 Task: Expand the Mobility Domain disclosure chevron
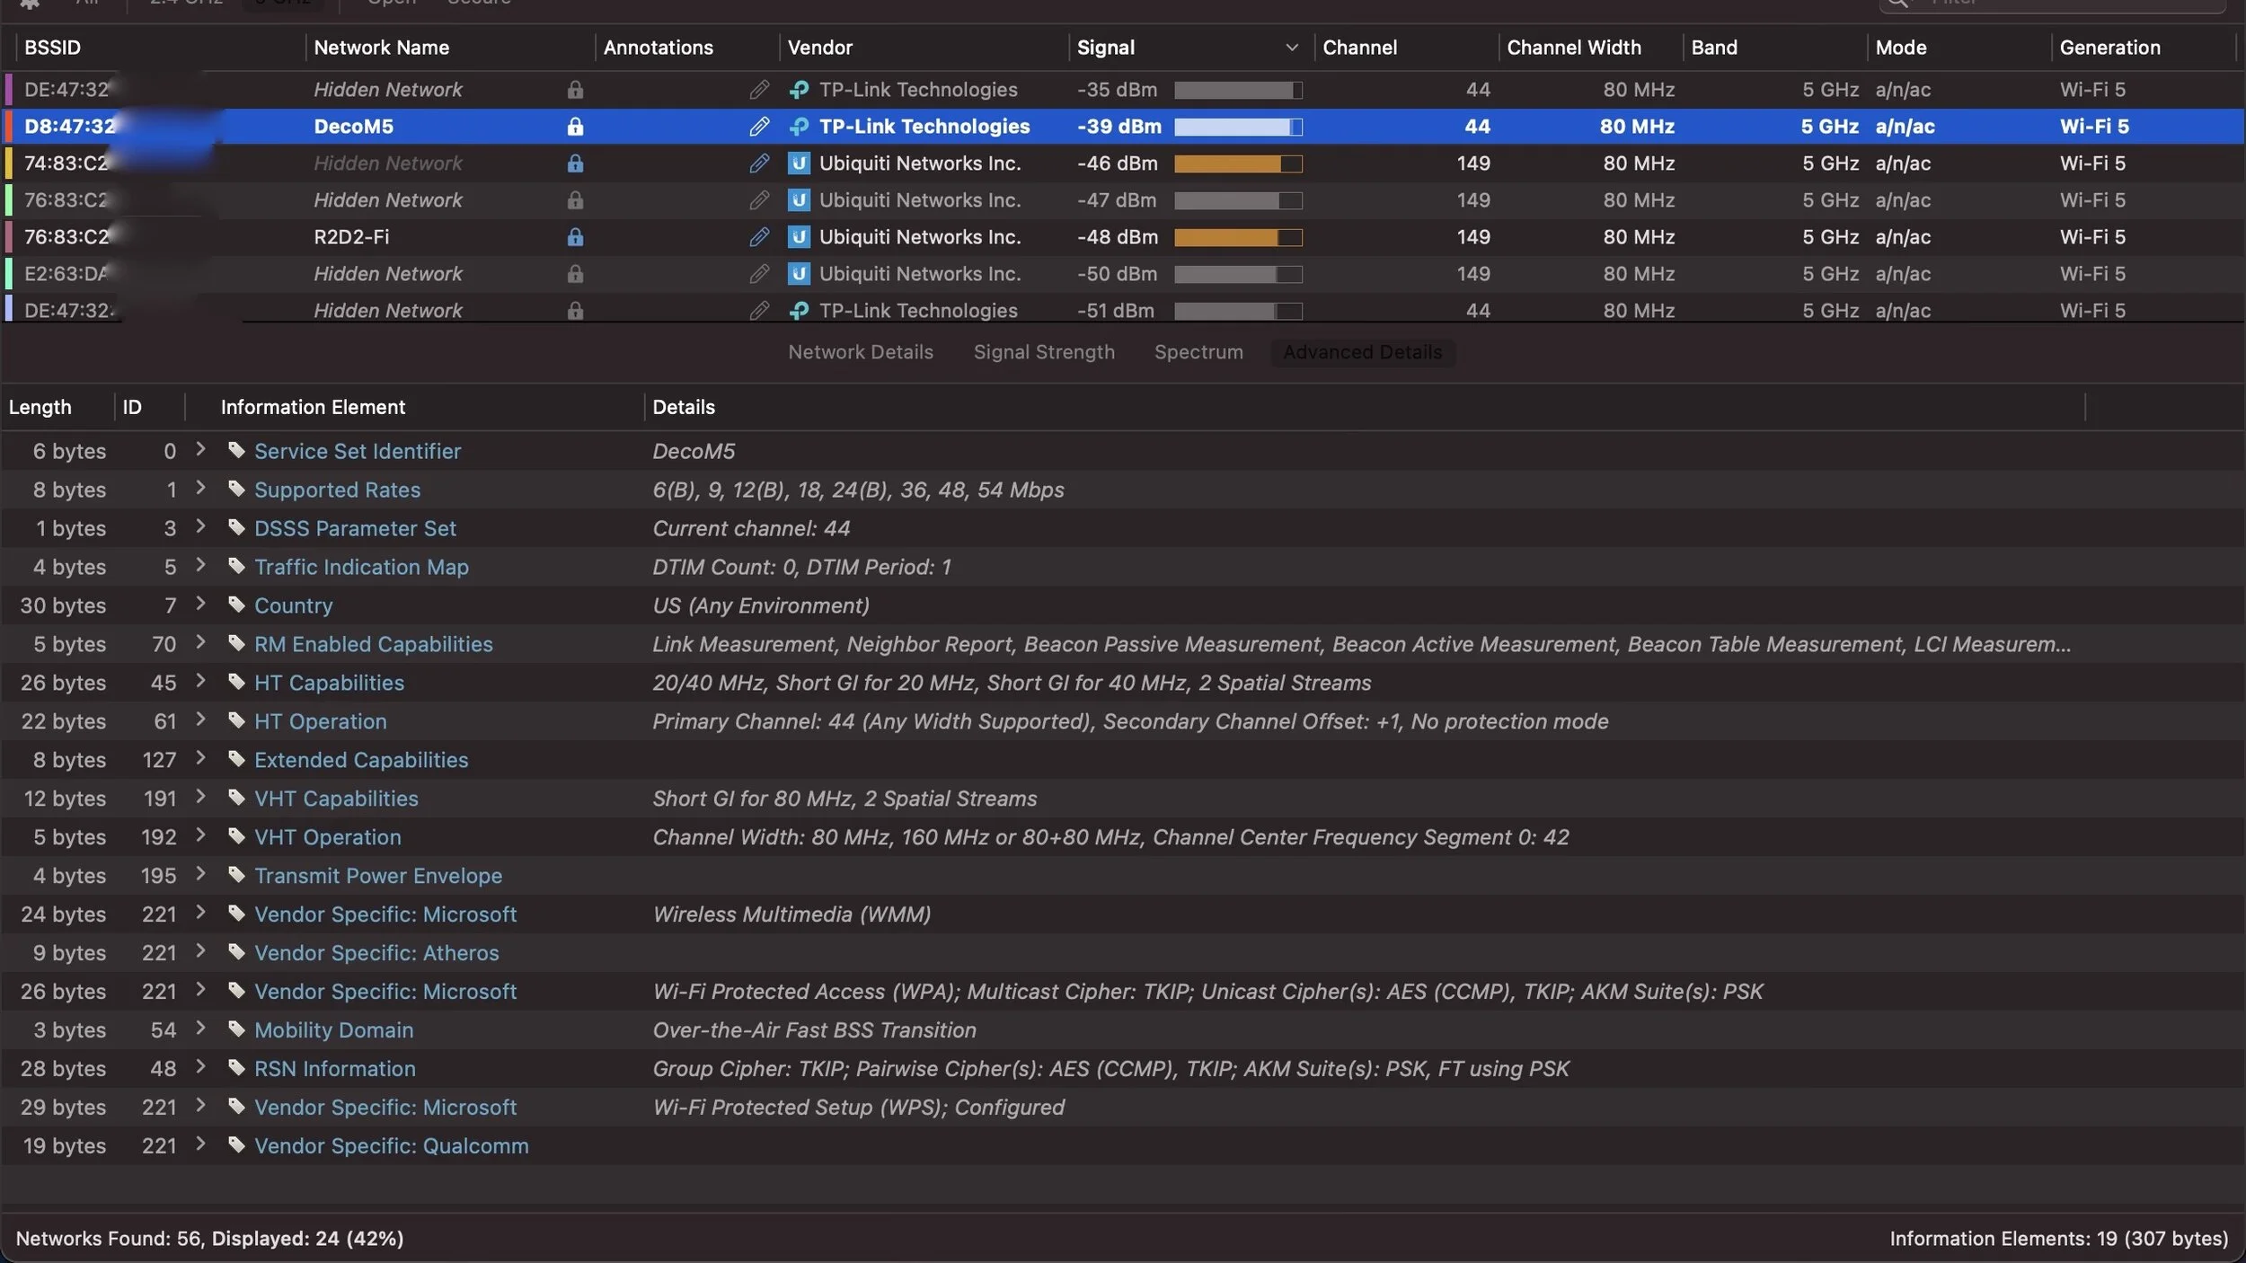click(x=200, y=1029)
